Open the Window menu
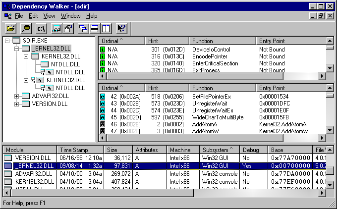This screenshot has height=209, width=337. tap(70, 16)
